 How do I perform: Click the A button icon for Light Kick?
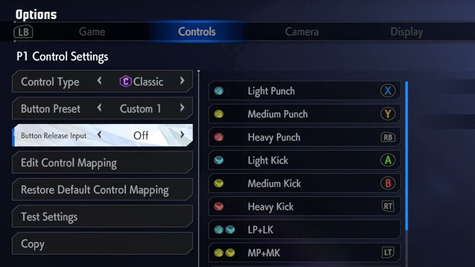click(388, 160)
